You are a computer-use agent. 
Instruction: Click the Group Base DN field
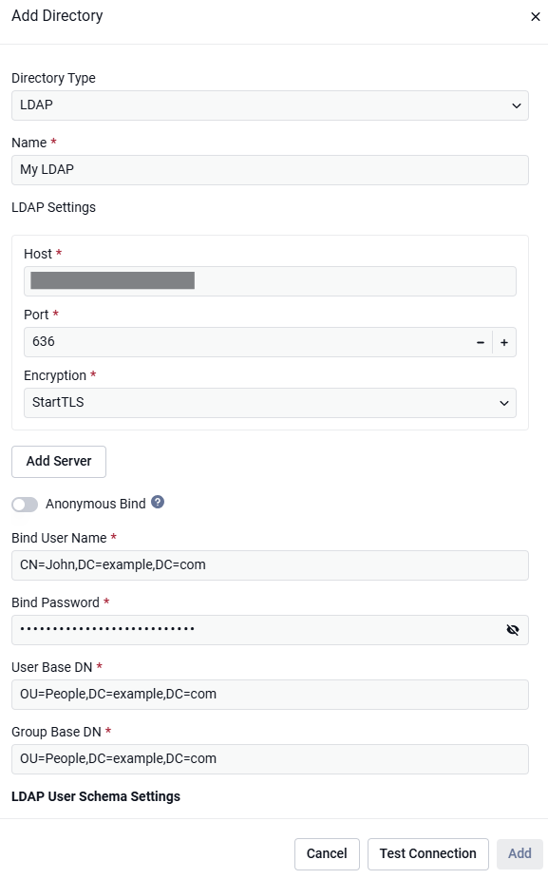pyautogui.click(x=270, y=758)
